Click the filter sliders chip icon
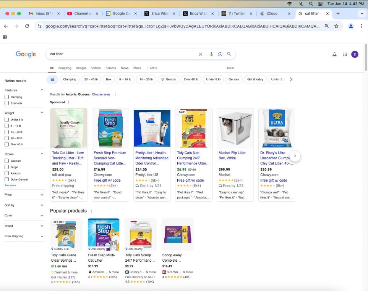Image resolution: width=368 pixels, height=291 pixels. pos(52,80)
